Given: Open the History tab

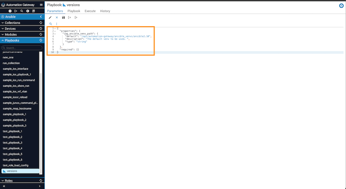Looking at the screenshot, I should coord(105,11).
